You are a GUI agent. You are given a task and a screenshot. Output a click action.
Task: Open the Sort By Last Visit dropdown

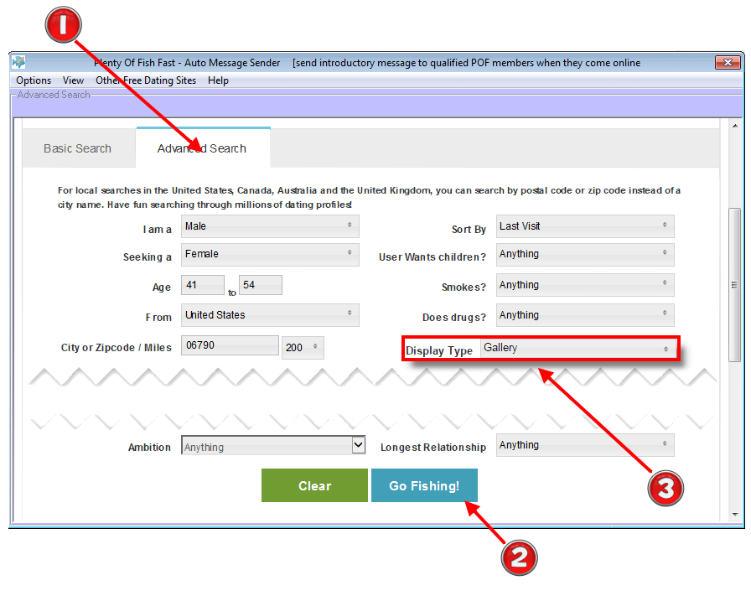585,226
